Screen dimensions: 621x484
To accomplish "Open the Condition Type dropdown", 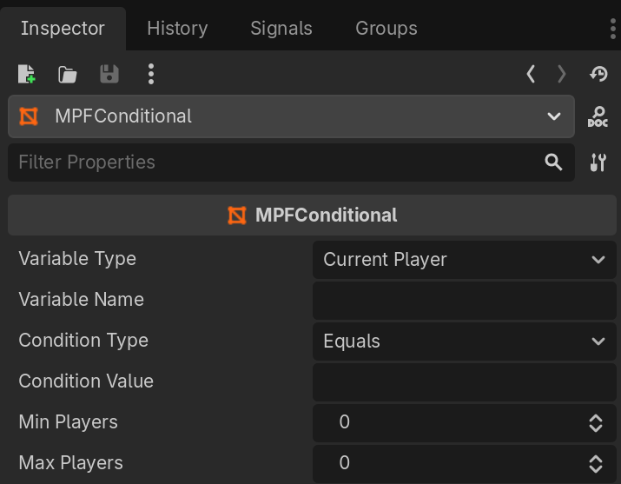I will [464, 341].
